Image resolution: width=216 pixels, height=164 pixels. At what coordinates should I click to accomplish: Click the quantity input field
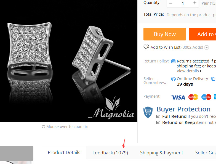(183, 3)
